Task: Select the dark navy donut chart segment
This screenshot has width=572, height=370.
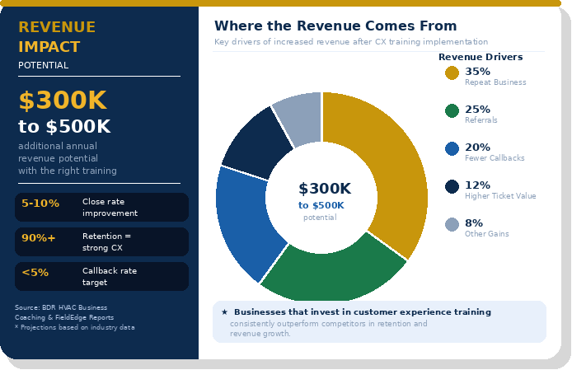Action: [254, 142]
